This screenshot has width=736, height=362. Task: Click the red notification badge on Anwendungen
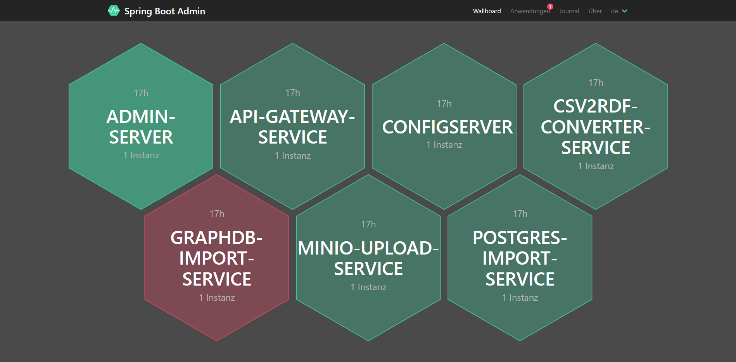click(x=550, y=7)
